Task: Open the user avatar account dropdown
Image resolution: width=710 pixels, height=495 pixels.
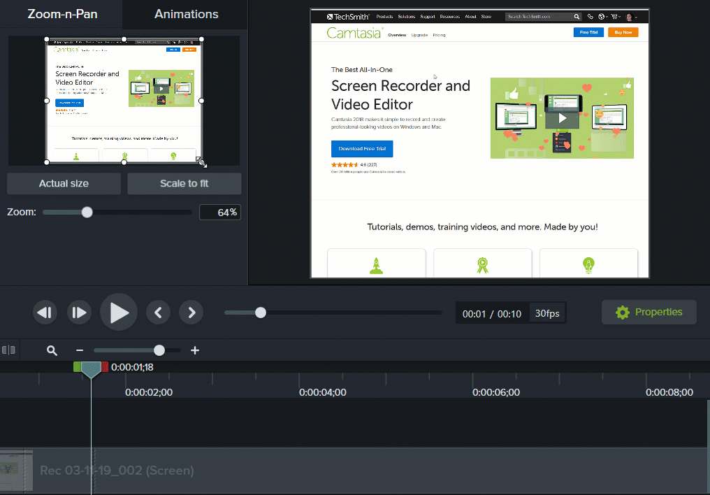Action: (631, 17)
